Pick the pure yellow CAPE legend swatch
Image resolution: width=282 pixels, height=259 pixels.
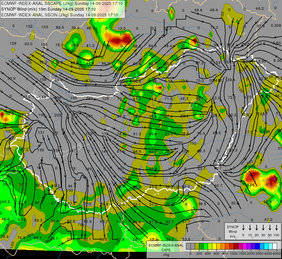click(214, 246)
